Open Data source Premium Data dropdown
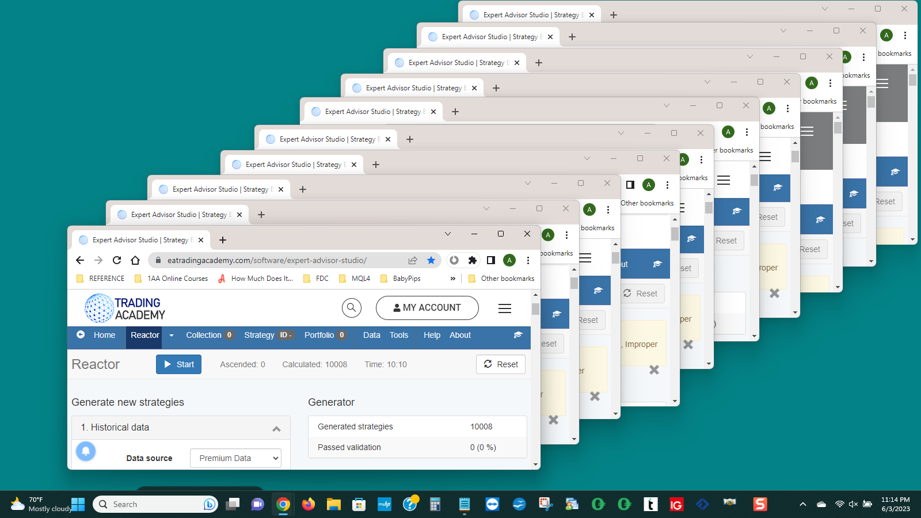This screenshot has height=518, width=921. (235, 458)
